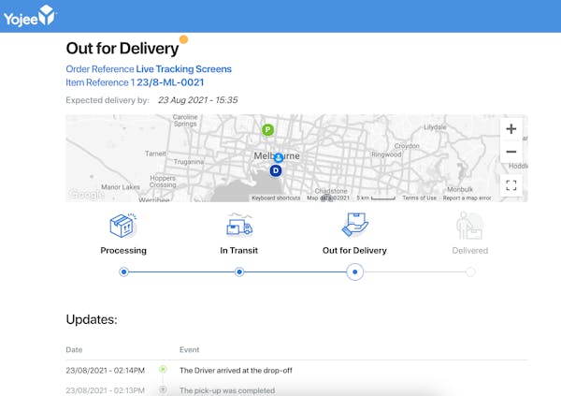
Task: Click the In Transit stage label
Action: pyautogui.click(x=239, y=251)
